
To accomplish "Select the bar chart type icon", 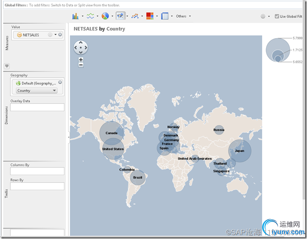I will pos(75,16).
